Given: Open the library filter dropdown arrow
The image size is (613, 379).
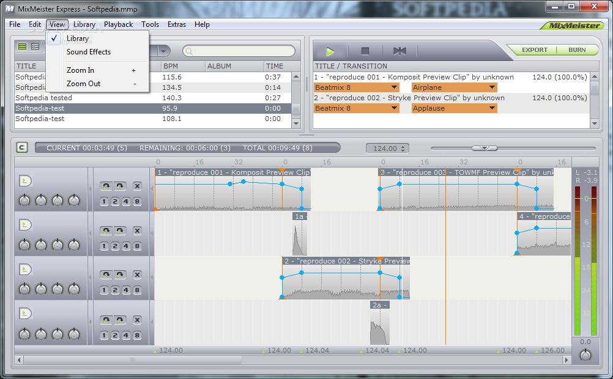Looking at the screenshot, I should pos(163,51).
